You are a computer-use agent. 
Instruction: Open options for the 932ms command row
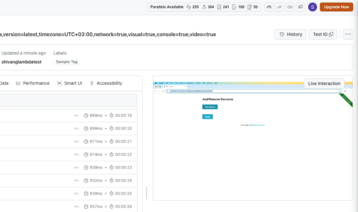77,181
